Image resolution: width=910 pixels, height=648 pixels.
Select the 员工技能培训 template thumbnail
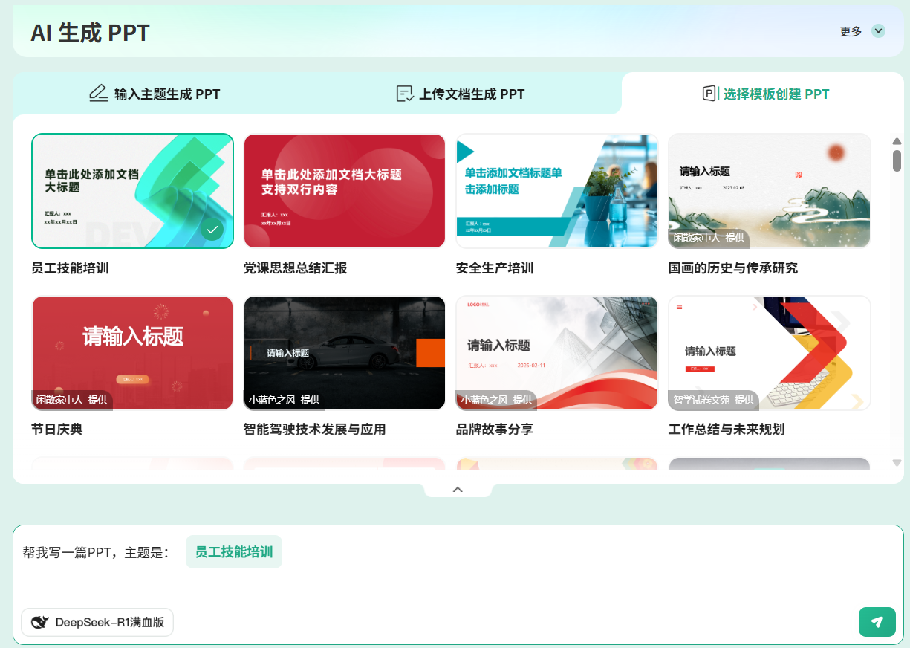coord(132,191)
